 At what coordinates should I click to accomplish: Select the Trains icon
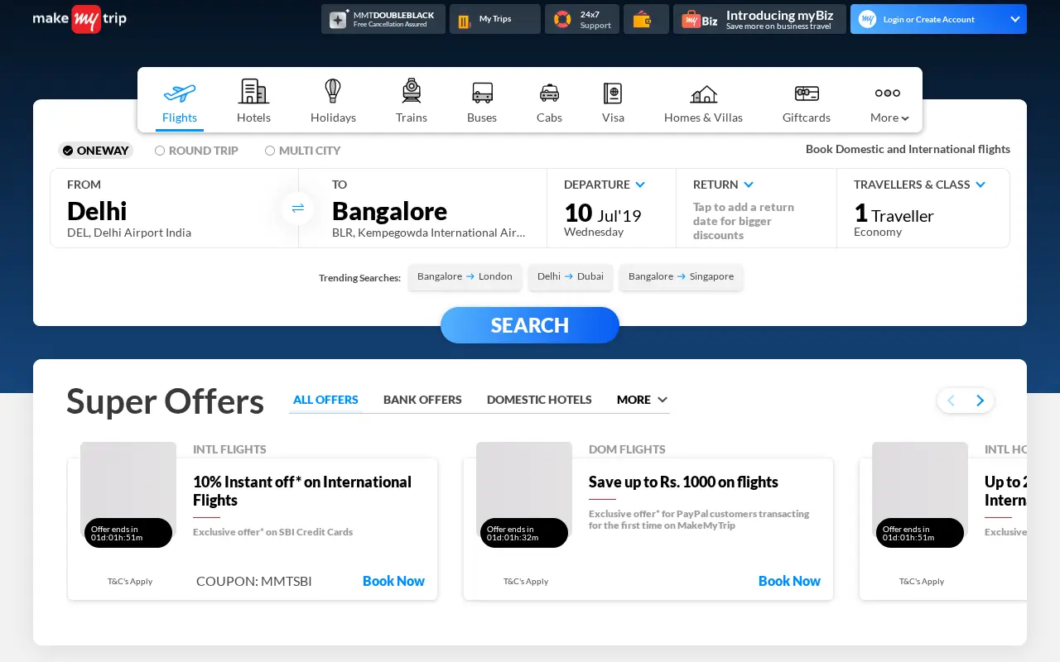(x=412, y=91)
